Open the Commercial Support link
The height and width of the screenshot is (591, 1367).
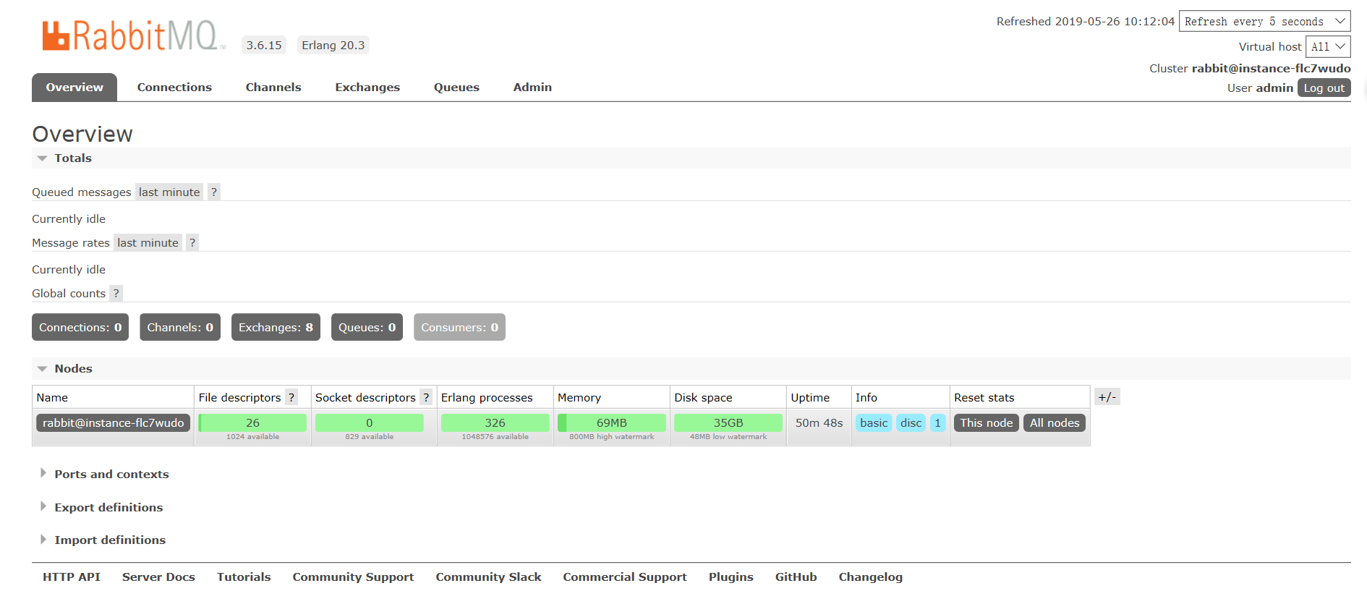click(625, 577)
